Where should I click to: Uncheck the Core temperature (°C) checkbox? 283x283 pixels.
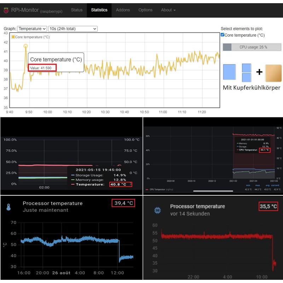pos(223,35)
